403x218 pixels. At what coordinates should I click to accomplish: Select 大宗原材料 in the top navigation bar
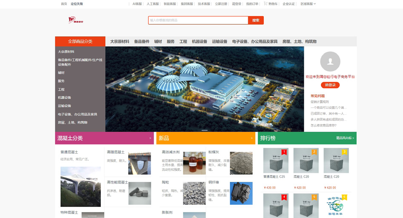(120, 42)
